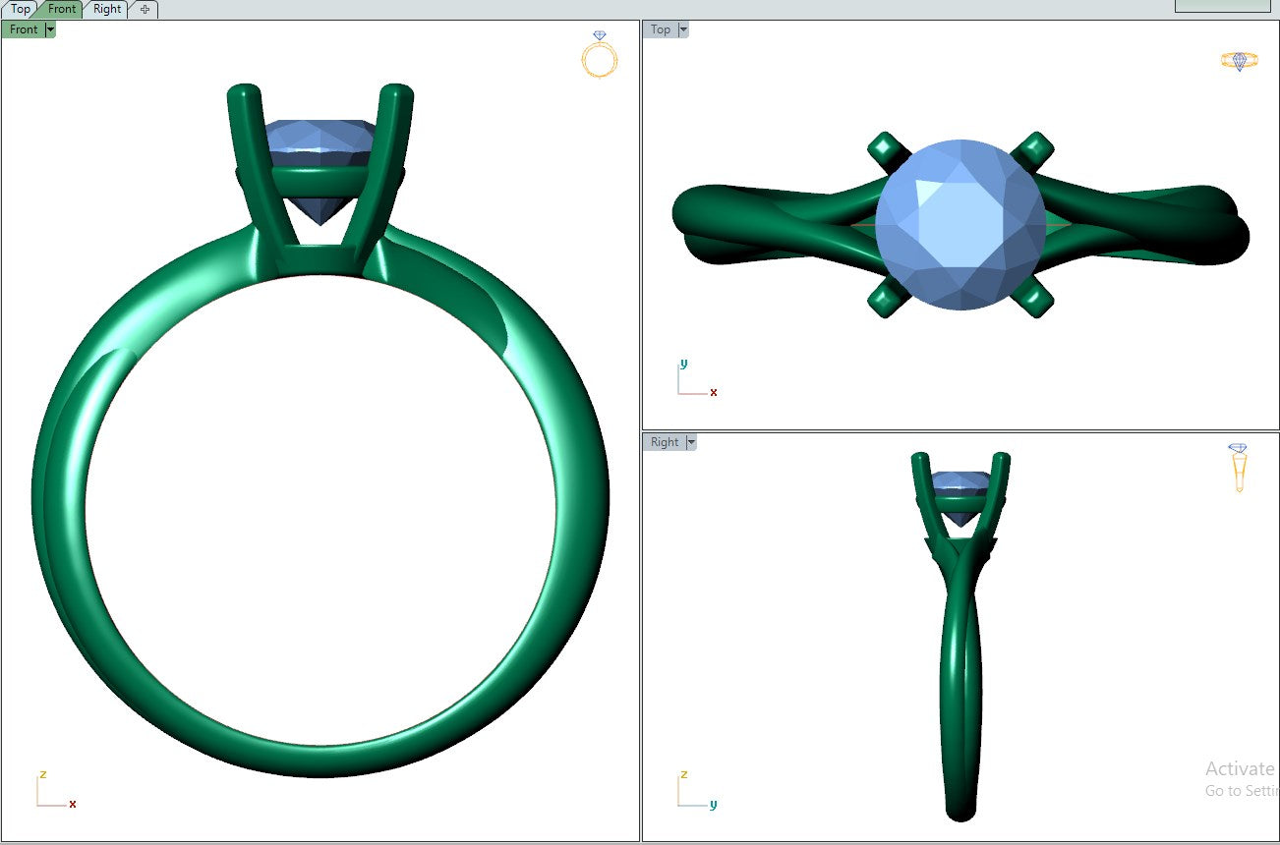Click the plus icon to add viewport tab

point(145,9)
